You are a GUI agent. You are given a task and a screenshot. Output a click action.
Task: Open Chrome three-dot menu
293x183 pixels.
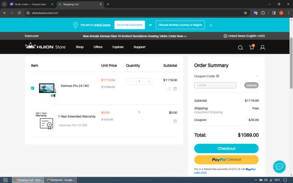[288, 13]
